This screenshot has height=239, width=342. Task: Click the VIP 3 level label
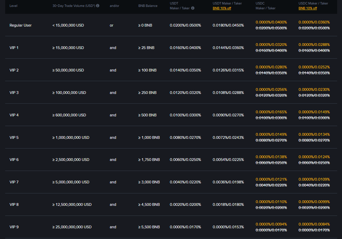14,93
